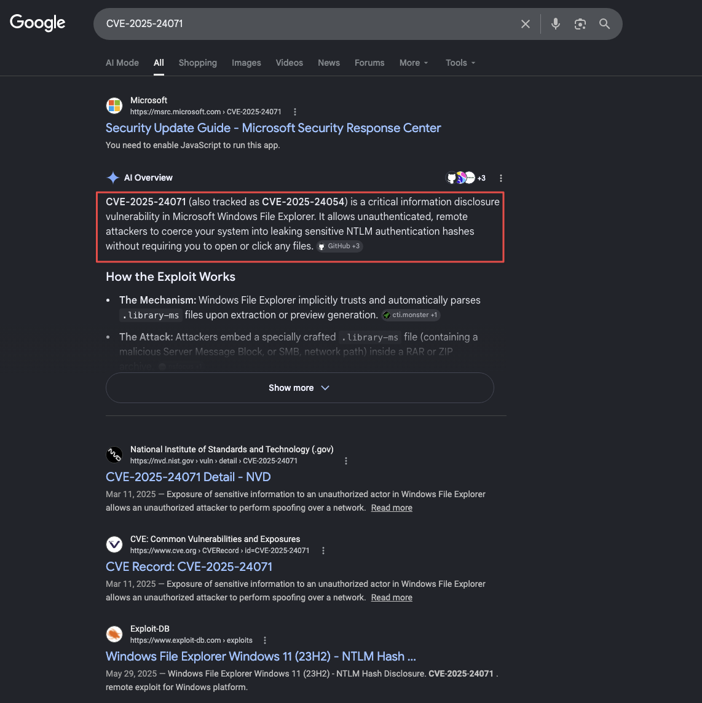Switch to AI Mode tab
This screenshot has width=702, height=703.
(122, 63)
